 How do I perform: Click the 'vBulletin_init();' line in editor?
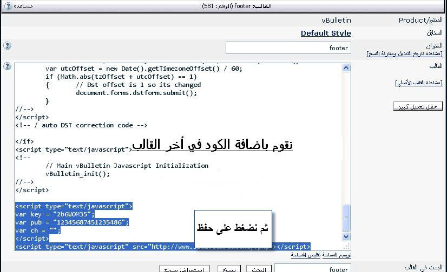(x=77, y=174)
